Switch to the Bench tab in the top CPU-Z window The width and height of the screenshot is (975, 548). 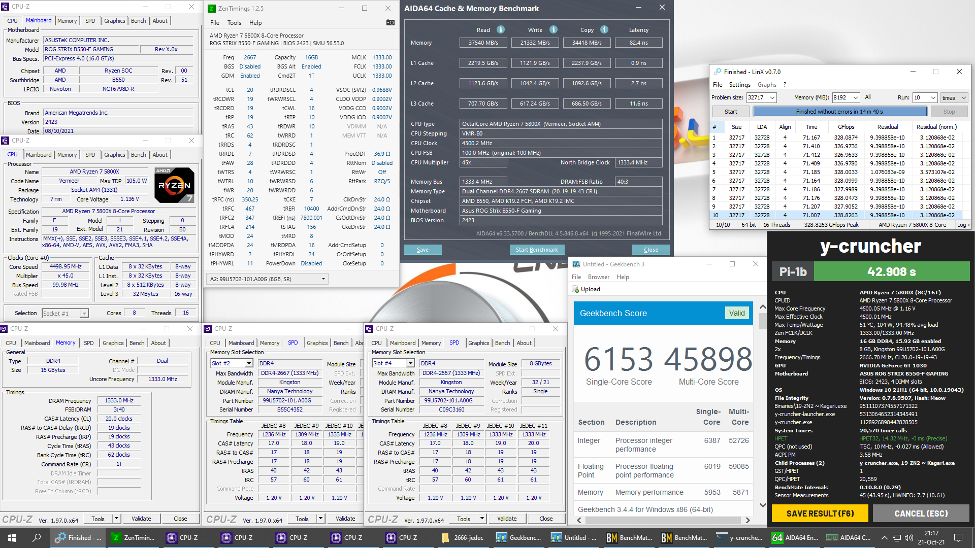tap(138, 21)
